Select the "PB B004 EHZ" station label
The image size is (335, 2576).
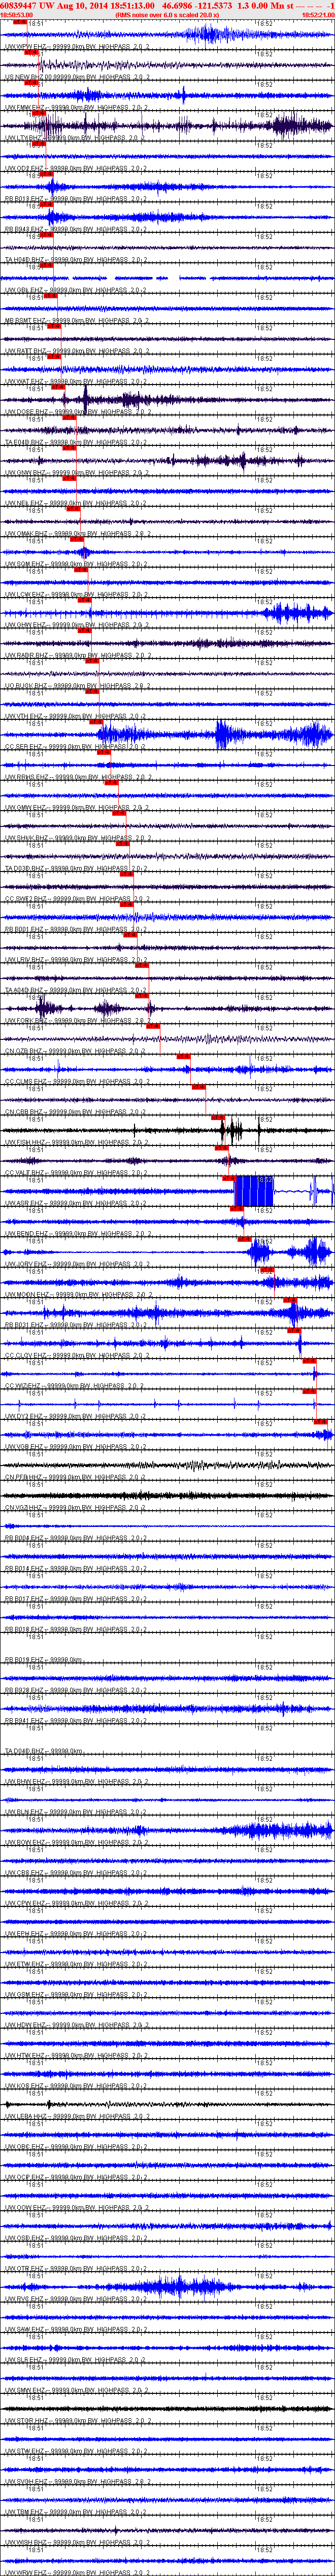pyautogui.click(x=25, y=1538)
